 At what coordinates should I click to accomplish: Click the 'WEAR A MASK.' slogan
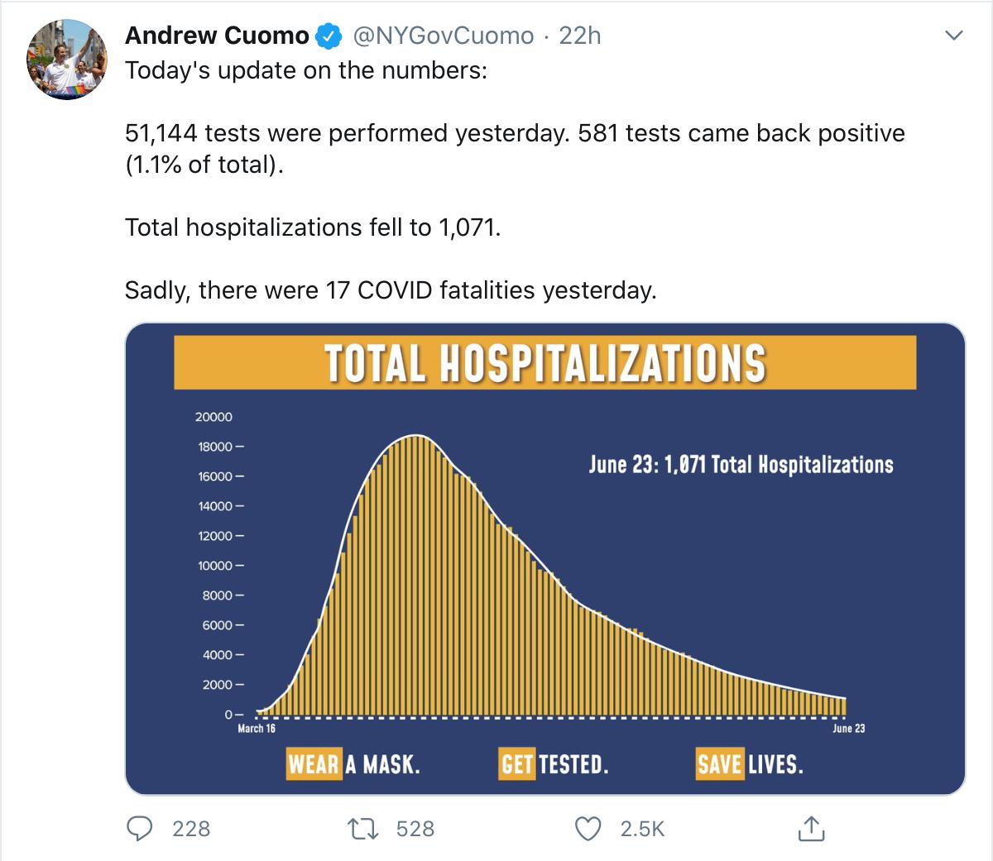pyautogui.click(x=354, y=763)
